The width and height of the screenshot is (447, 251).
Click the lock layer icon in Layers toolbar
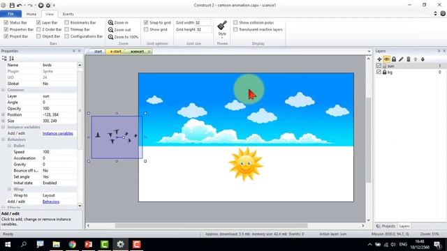tap(394, 59)
